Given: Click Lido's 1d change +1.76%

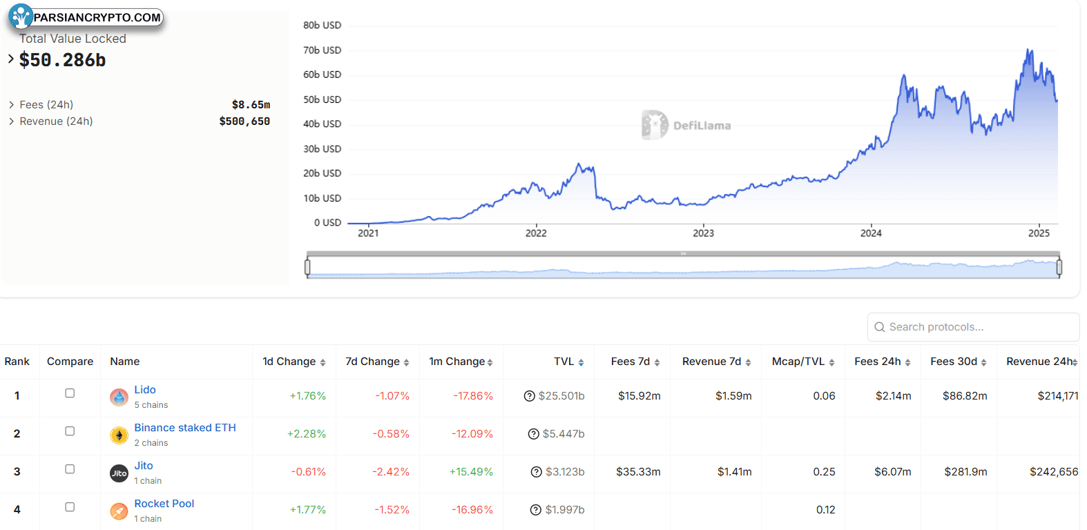Looking at the screenshot, I should click(308, 396).
